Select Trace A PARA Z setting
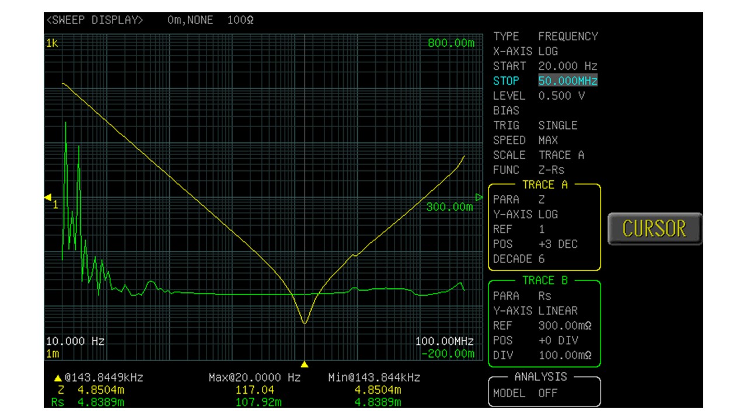Viewport: 747px width, 420px height. [x=542, y=199]
